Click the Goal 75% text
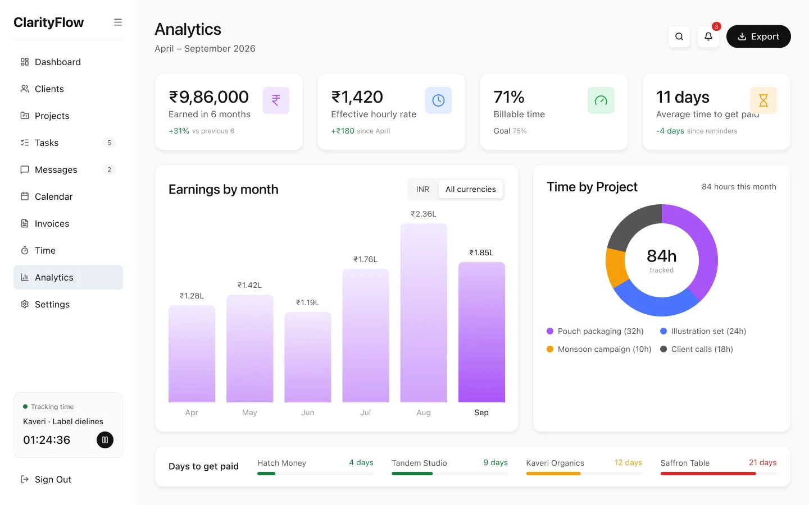 (x=510, y=131)
